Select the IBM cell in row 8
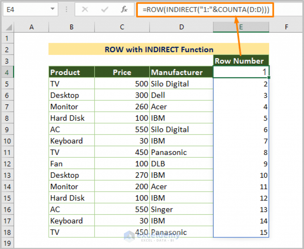Viewport: 304px width, 249px height. [181, 118]
